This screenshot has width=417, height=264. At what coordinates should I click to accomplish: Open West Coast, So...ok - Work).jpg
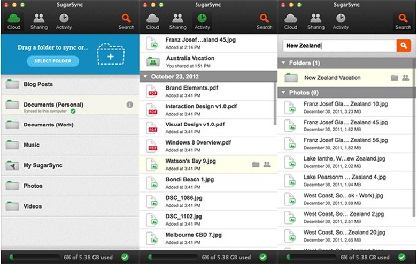(345, 199)
